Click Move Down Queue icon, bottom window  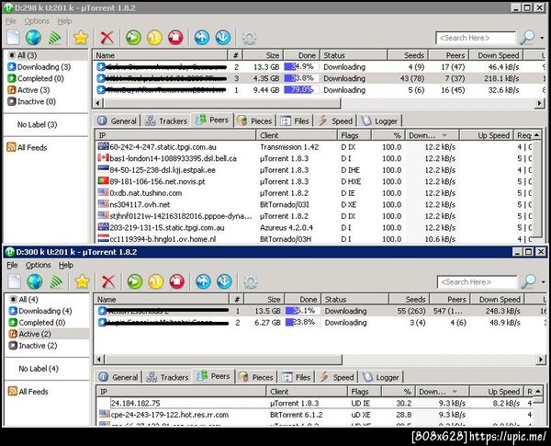[225, 281]
